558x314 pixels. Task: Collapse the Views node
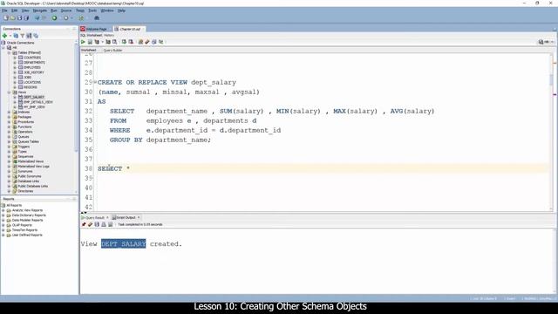(10, 92)
